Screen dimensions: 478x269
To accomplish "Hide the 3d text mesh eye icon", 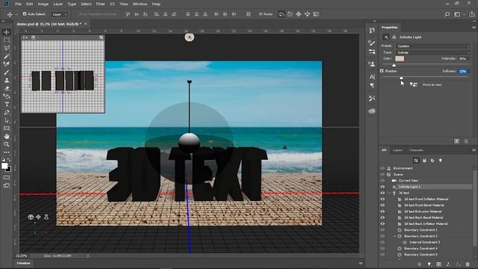I will tap(382, 193).
